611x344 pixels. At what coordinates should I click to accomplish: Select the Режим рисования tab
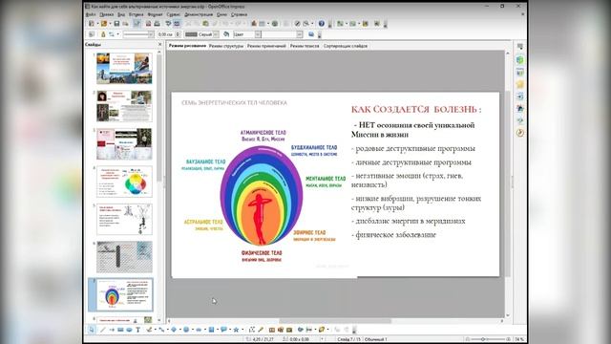tap(187, 46)
